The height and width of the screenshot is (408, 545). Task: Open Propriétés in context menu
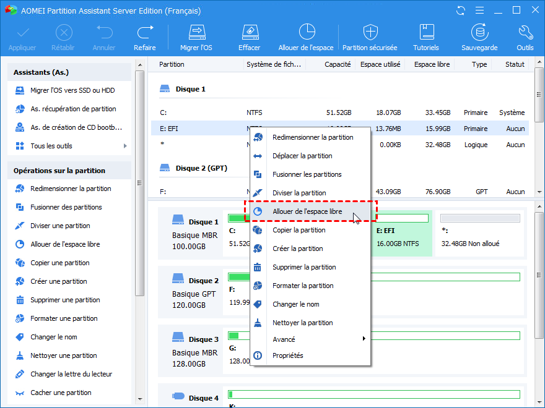(x=310, y=355)
